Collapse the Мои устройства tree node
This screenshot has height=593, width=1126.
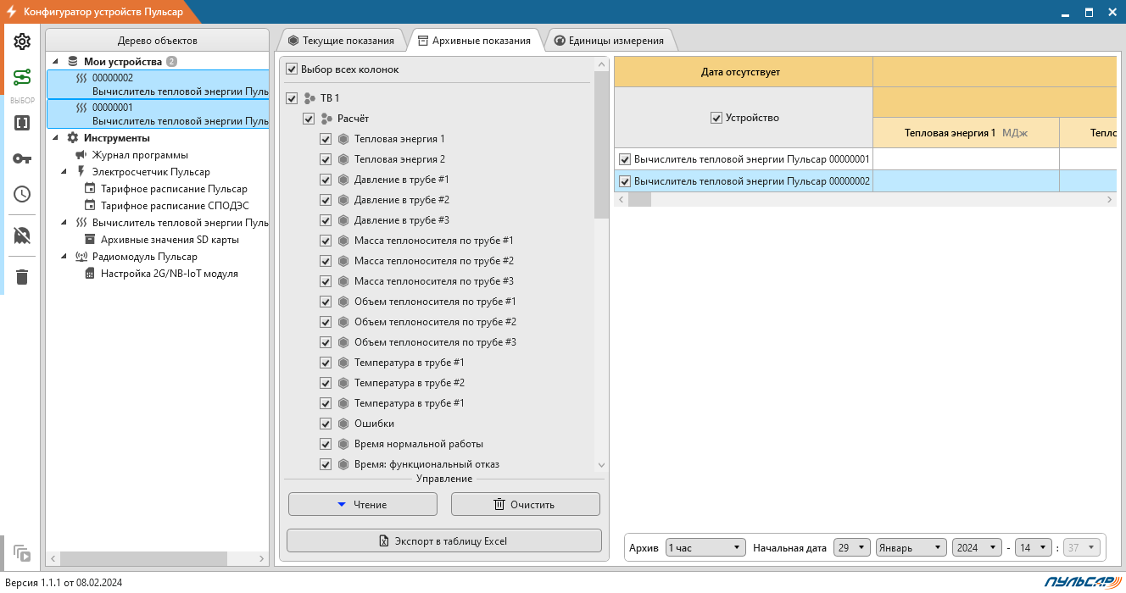tap(56, 62)
